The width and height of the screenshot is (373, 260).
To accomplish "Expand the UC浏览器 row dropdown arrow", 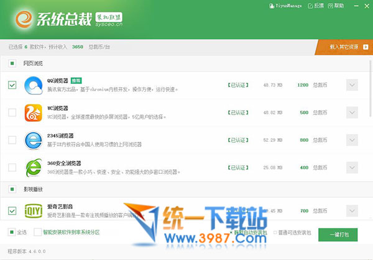I will tap(352, 113).
